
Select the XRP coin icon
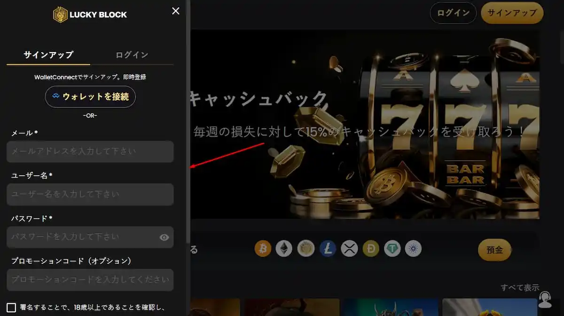[350, 249]
